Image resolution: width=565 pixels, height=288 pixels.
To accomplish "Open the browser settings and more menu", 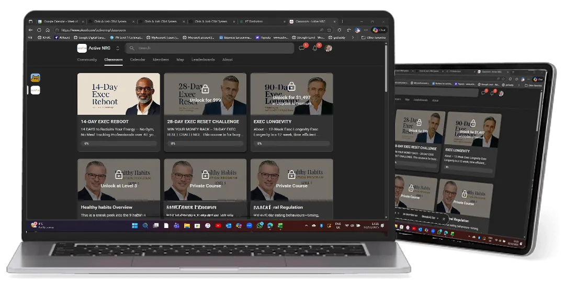I will (366, 30).
